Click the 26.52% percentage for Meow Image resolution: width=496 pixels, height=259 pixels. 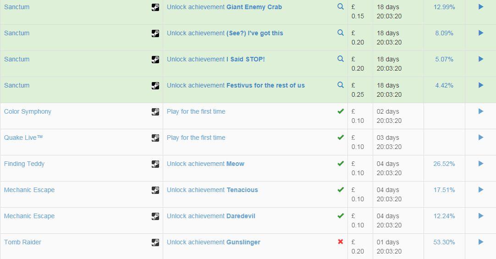pos(444,164)
